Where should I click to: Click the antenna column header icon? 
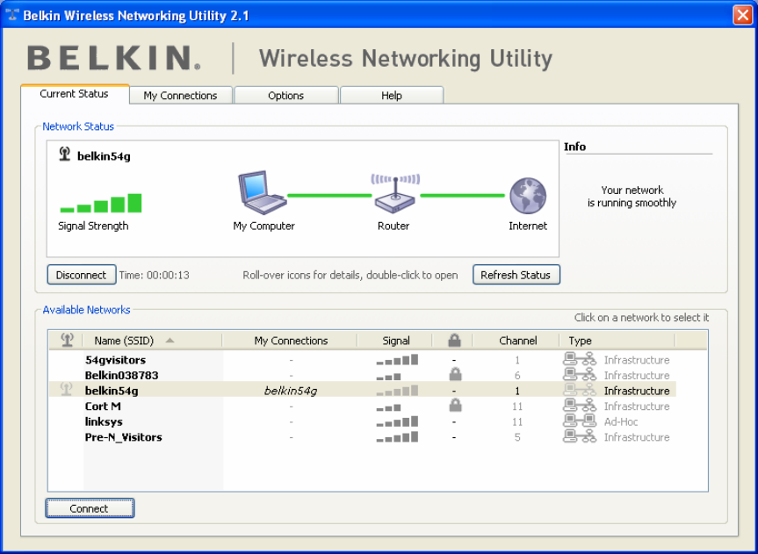click(68, 340)
